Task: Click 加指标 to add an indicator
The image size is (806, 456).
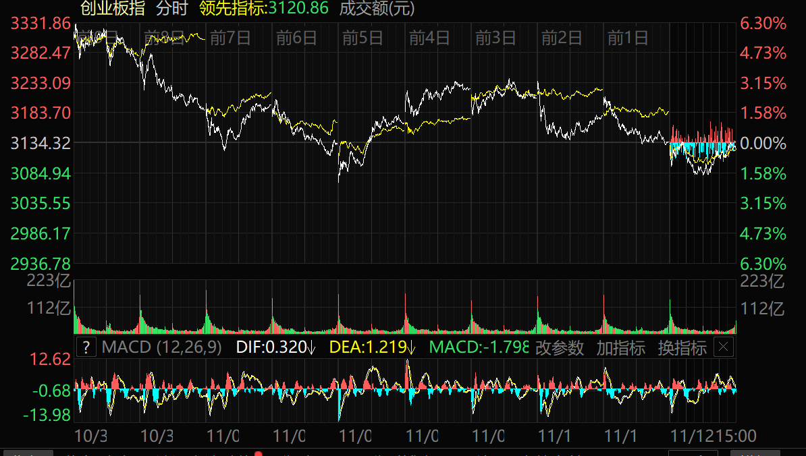Action: [x=620, y=348]
